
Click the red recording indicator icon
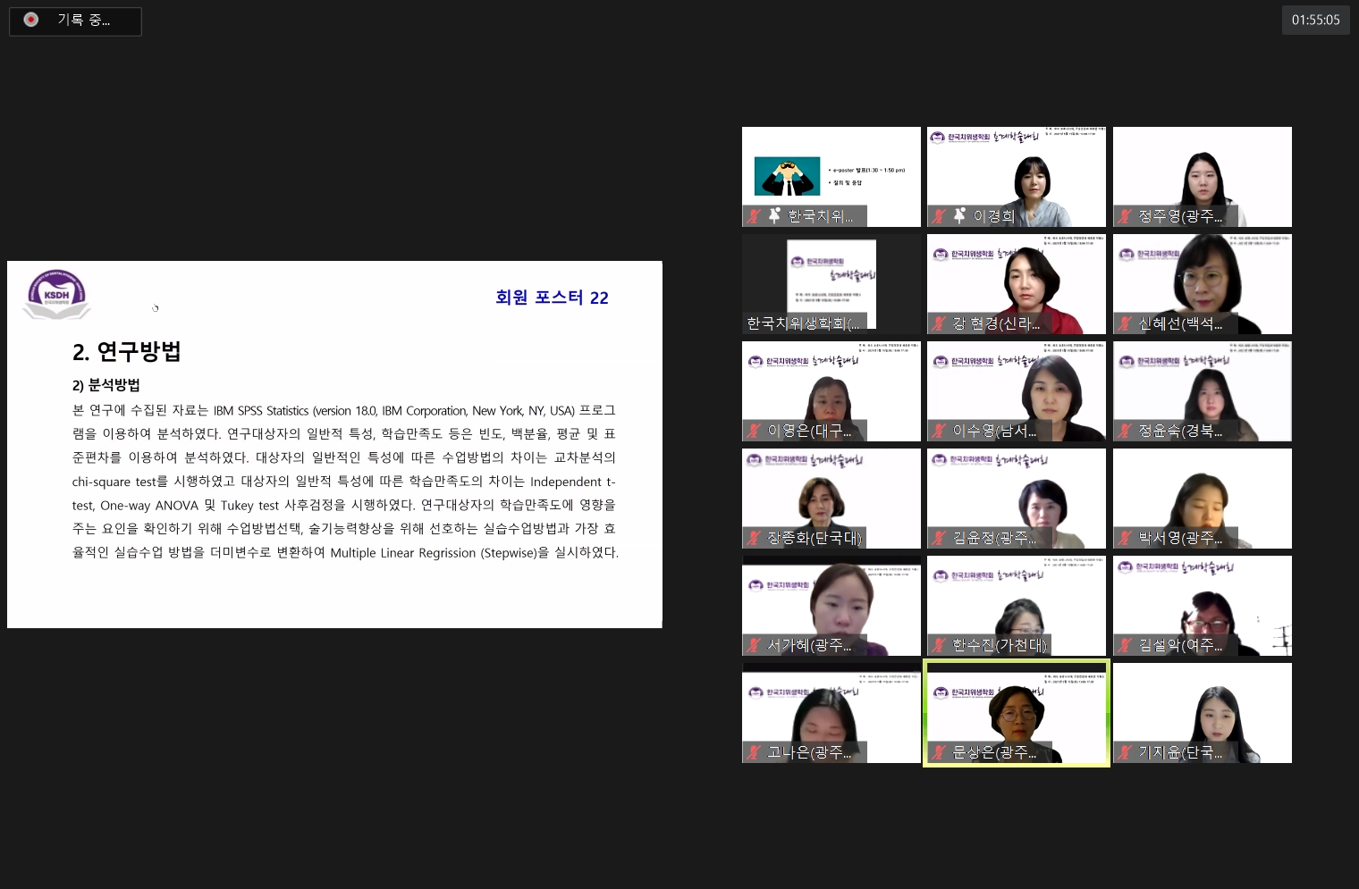pos(31,20)
